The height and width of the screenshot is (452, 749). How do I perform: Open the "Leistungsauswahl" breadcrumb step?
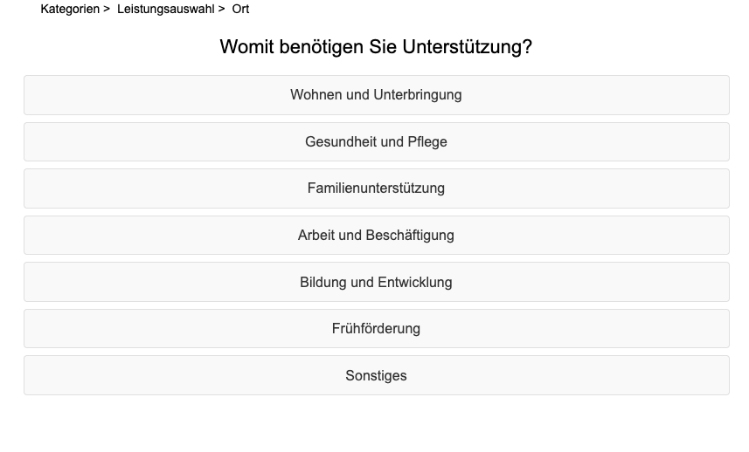pos(165,10)
